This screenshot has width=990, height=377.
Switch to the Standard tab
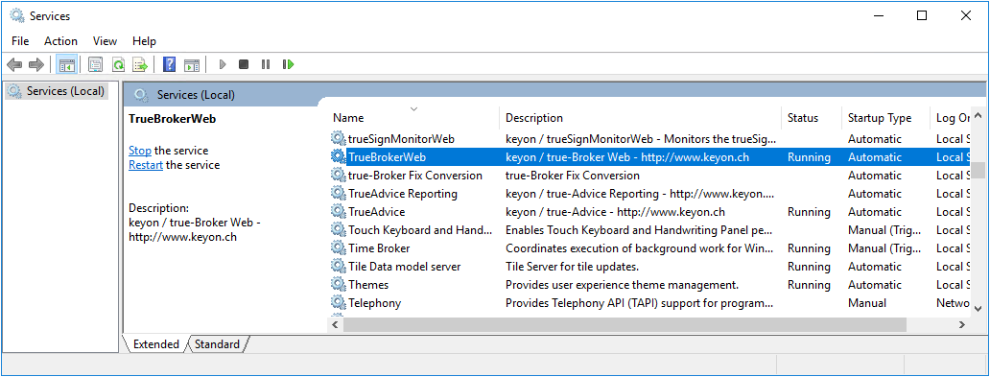pyautogui.click(x=217, y=344)
